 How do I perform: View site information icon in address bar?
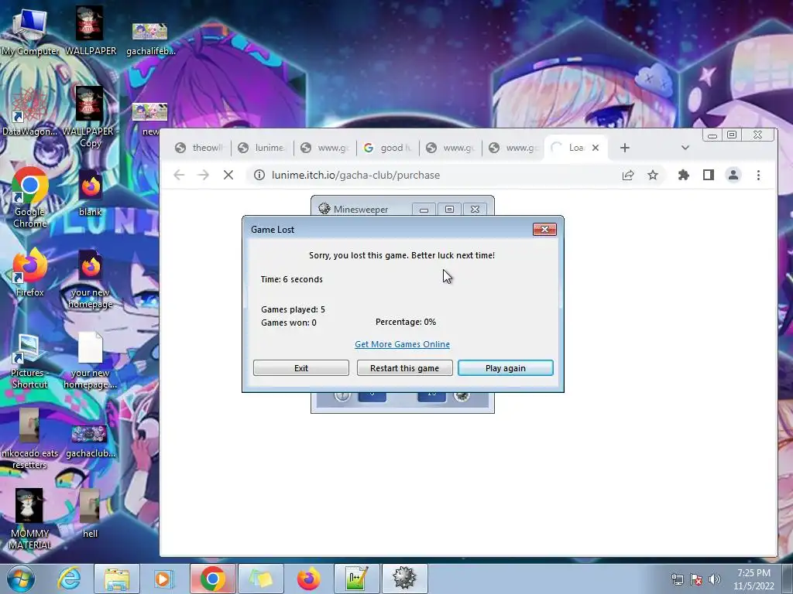259,175
